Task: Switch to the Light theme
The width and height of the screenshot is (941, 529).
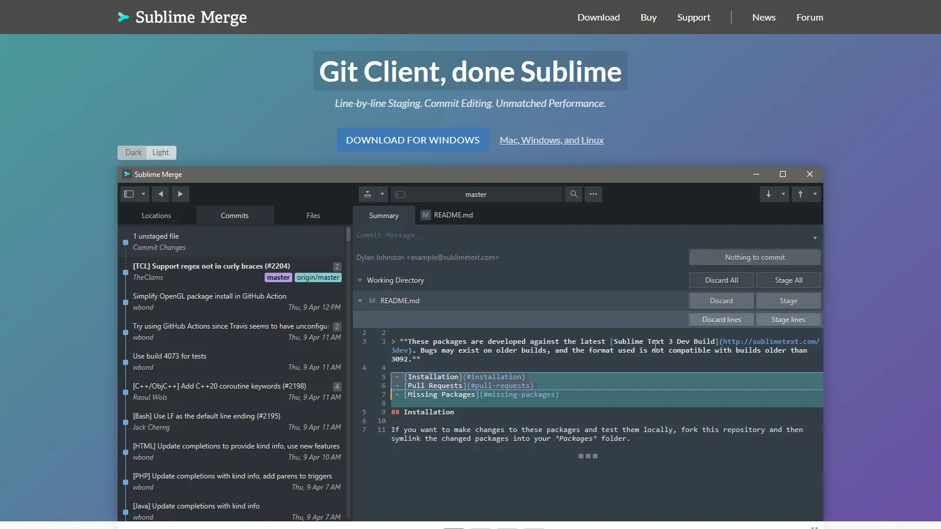Action: tap(161, 152)
